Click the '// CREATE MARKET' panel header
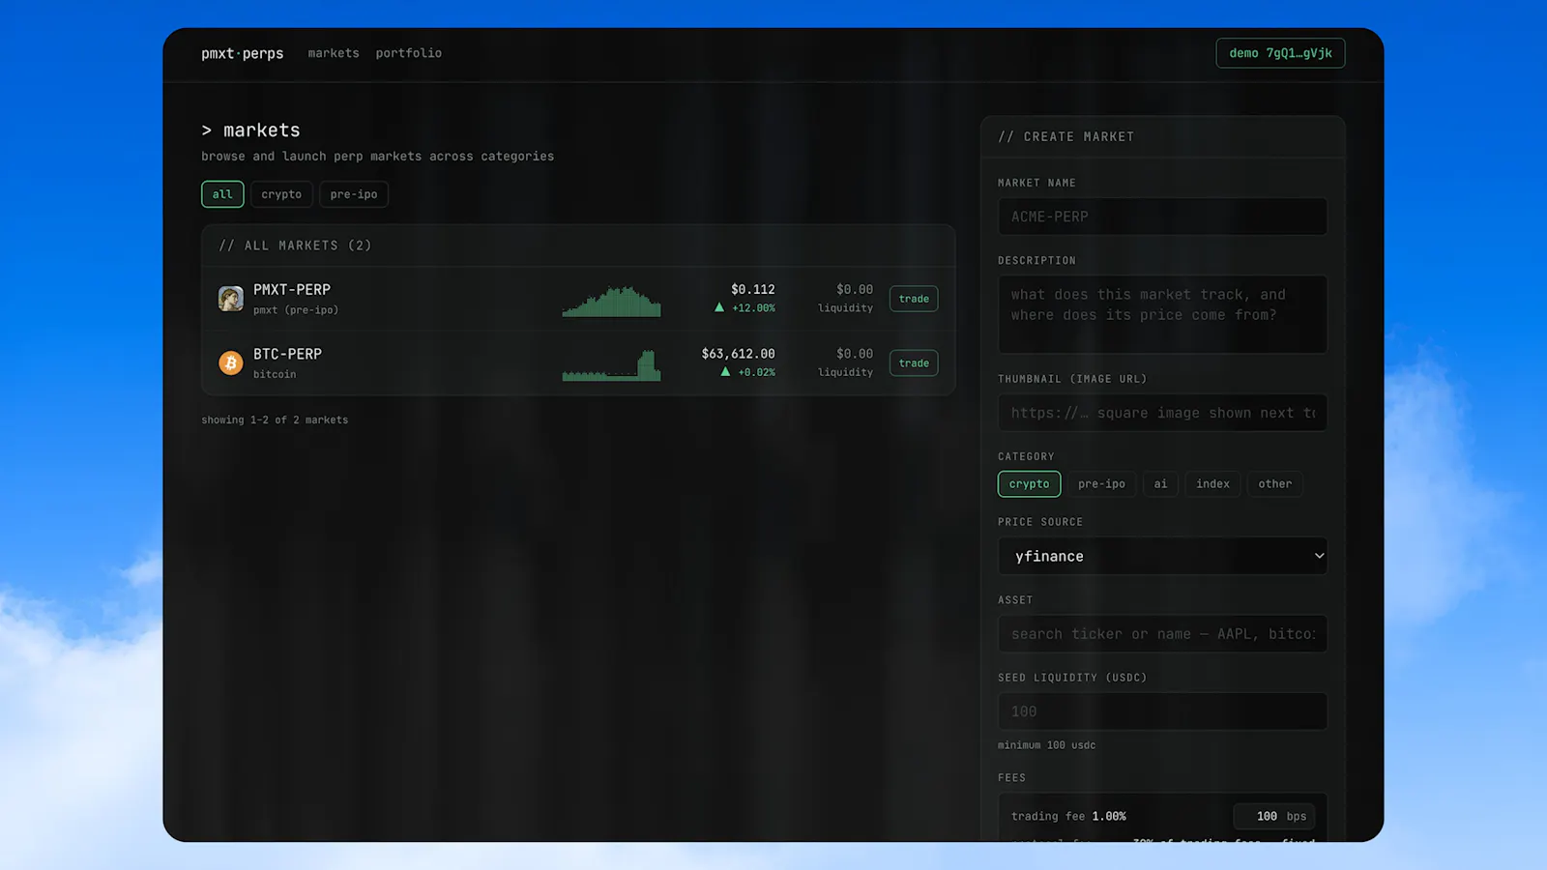This screenshot has height=870, width=1547. pos(1065,137)
